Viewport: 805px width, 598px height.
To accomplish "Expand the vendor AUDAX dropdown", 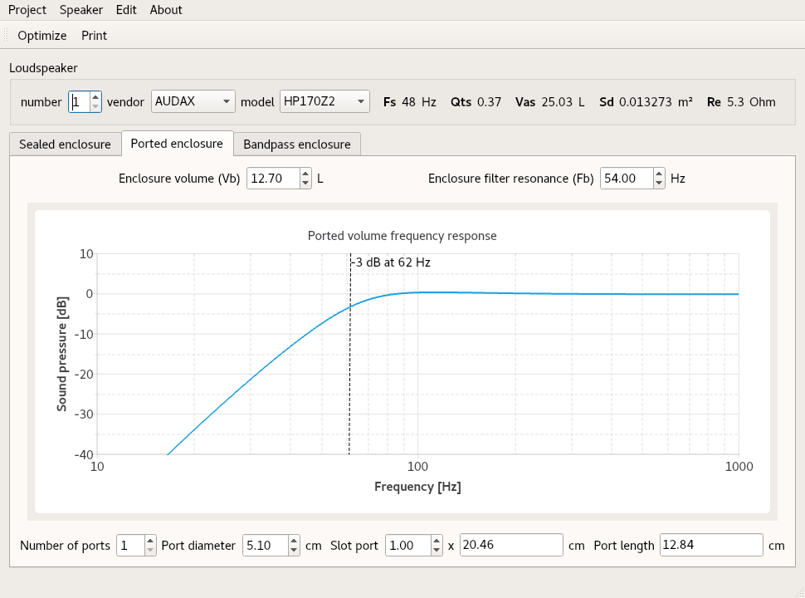I will tap(193, 101).
